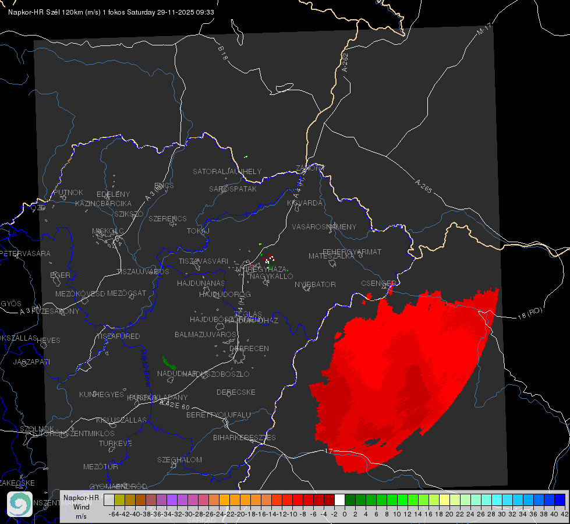Click the TOKAJ city label
Viewport: 570px width, 524px height.
pyautogui.click(x=198, y=231)
